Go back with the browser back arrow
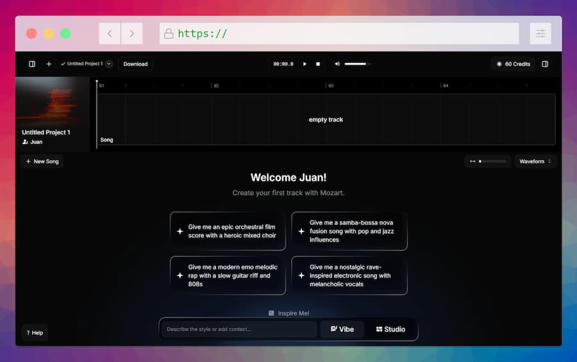 pos(110,33)
